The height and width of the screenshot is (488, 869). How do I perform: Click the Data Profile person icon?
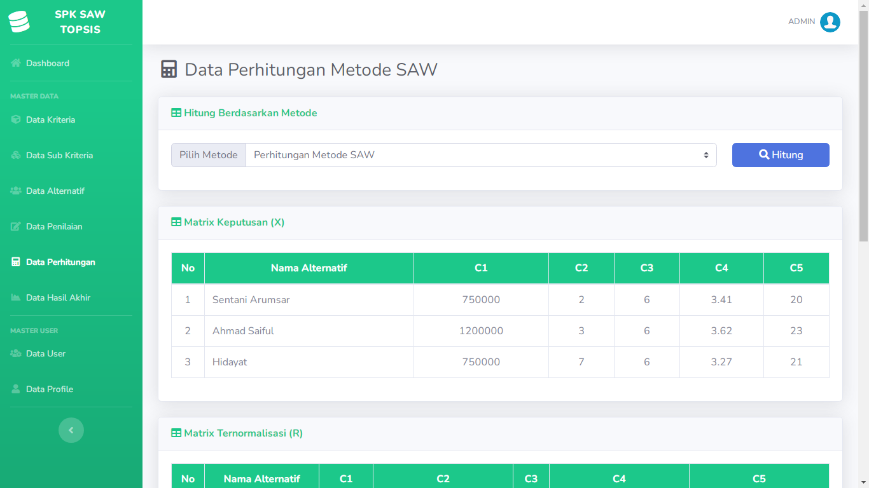[x=16, y=389]
